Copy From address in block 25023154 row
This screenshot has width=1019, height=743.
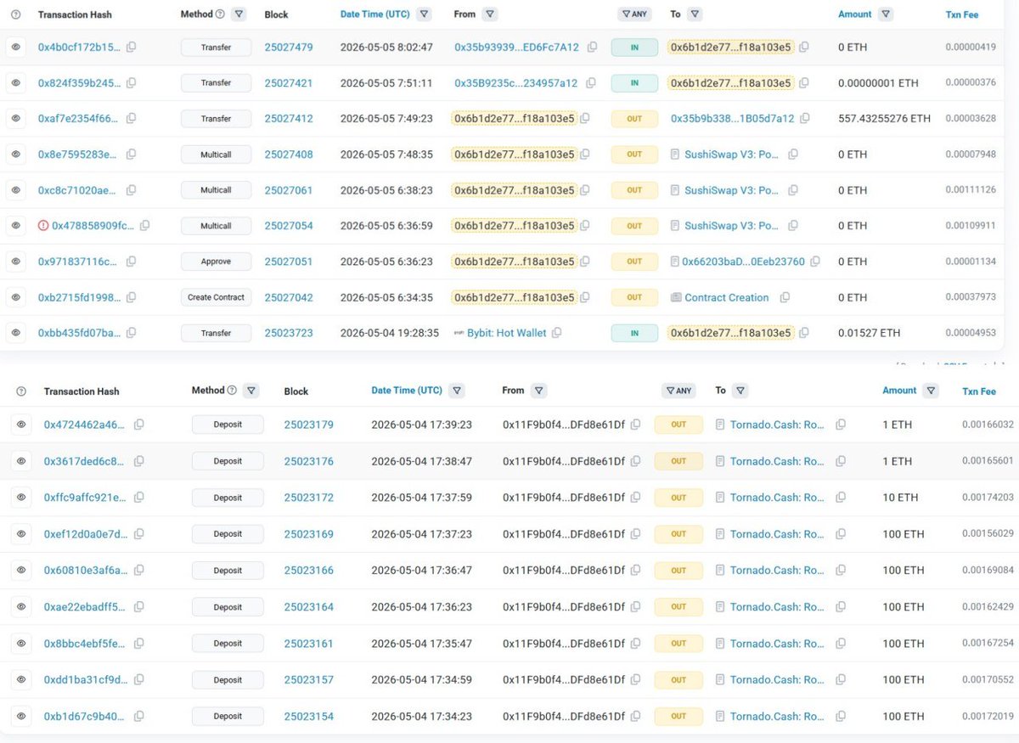pos(635,717)
